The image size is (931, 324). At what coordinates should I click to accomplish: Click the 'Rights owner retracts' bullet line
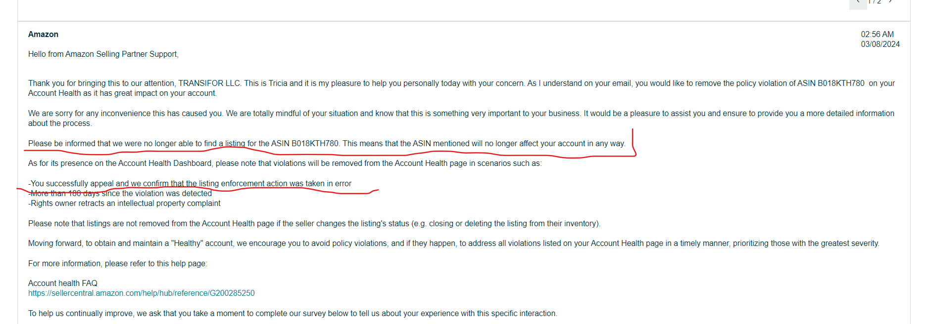124,203
